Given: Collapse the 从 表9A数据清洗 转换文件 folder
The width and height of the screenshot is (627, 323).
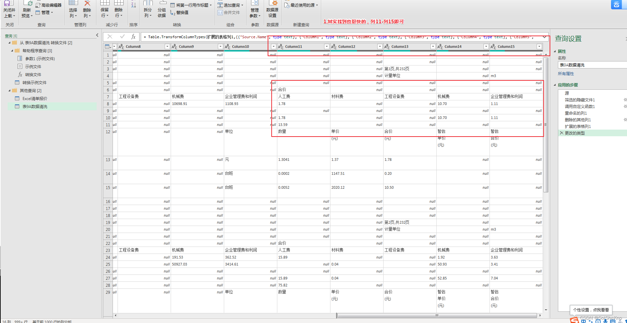Looking at the screenshot, I should tap(9, 43).
